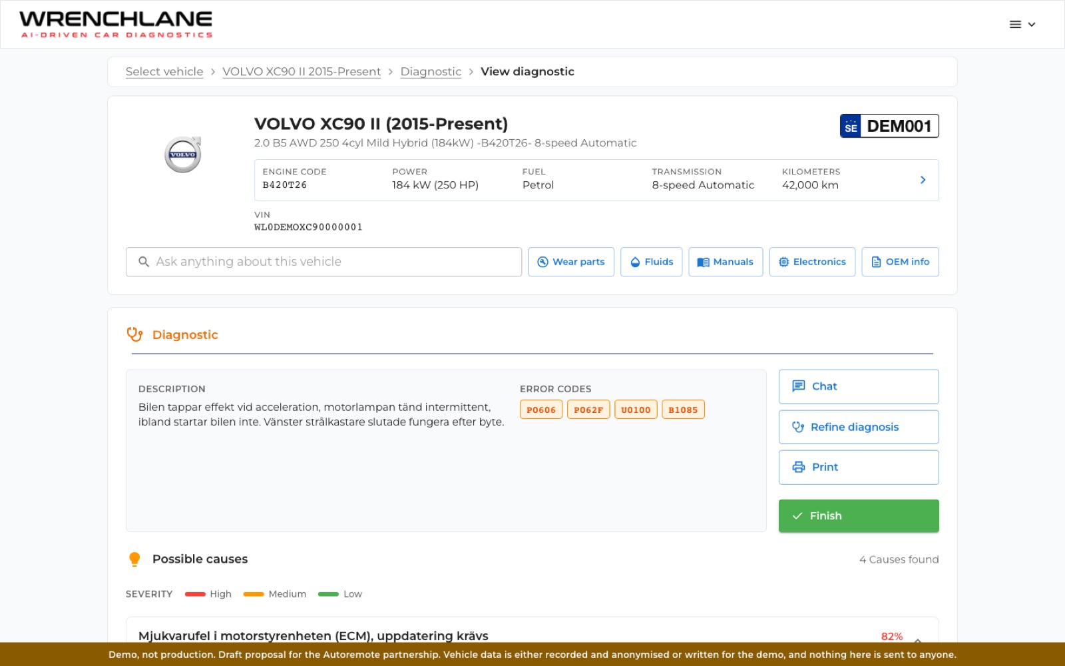Print the diagnostic report

tap(859, 467)
